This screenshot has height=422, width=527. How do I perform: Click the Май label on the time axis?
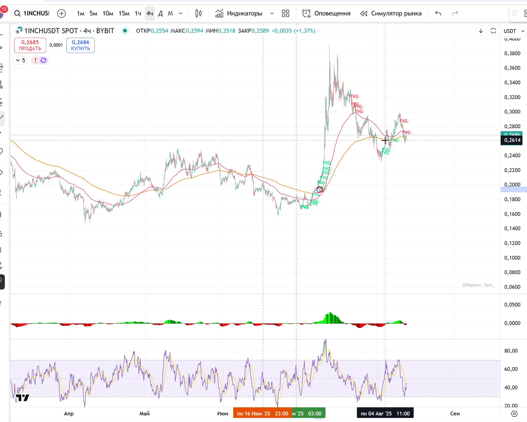[144, 414]
